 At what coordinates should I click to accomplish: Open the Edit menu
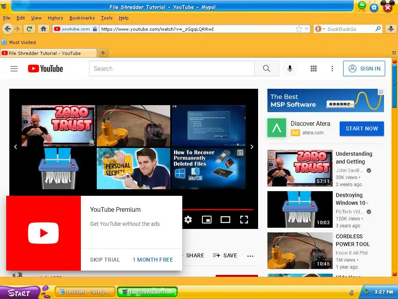(21, 18)
